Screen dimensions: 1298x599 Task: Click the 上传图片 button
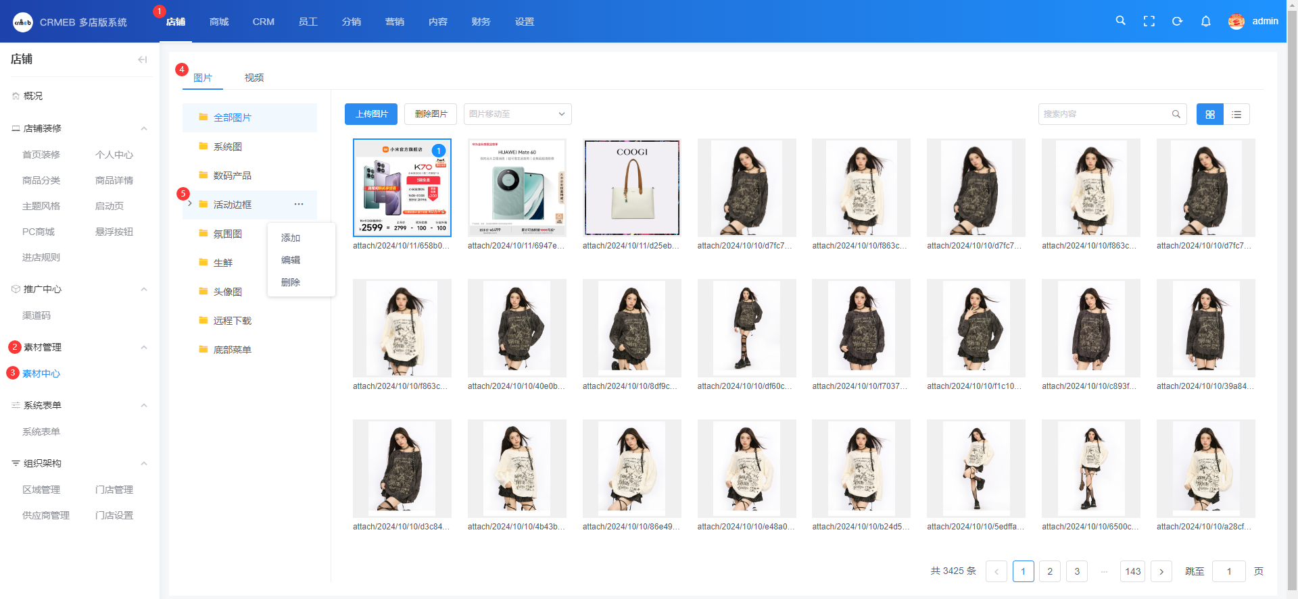click(x=371, y=114)
